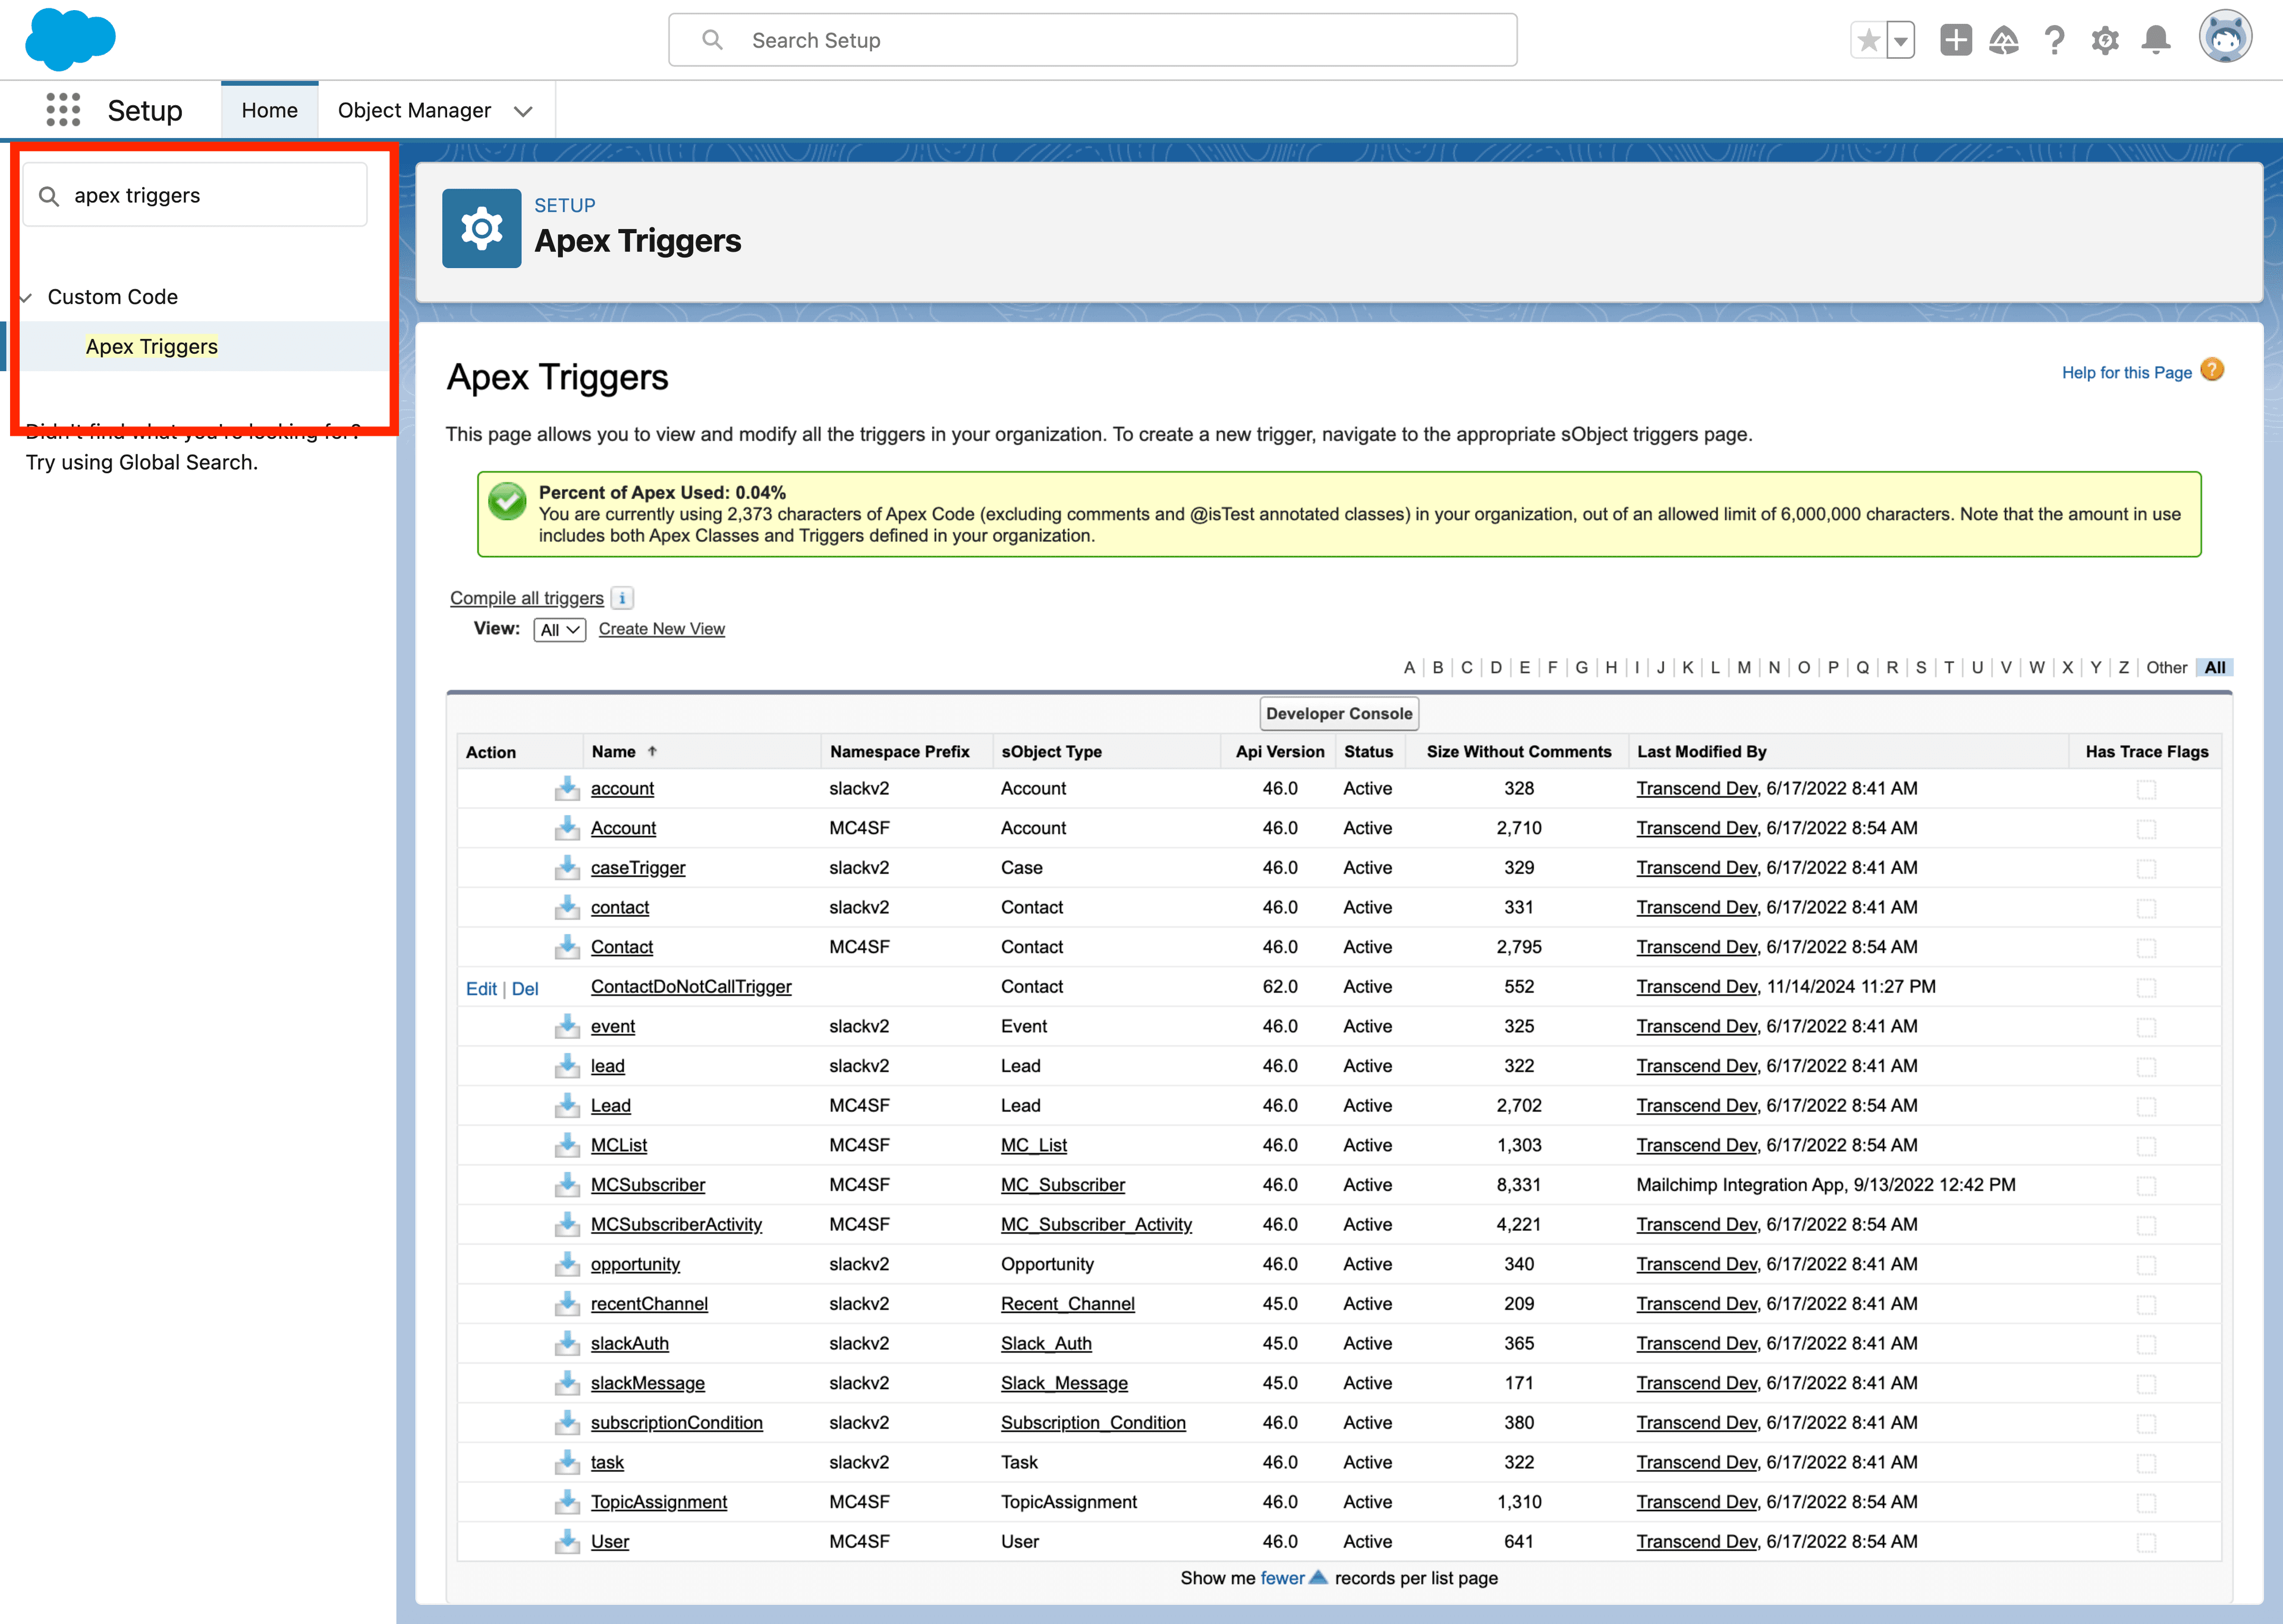Screen dimensions: 2283x1624
Task: Download the caseTrigger trigger
Action: (x=567, y=867)
